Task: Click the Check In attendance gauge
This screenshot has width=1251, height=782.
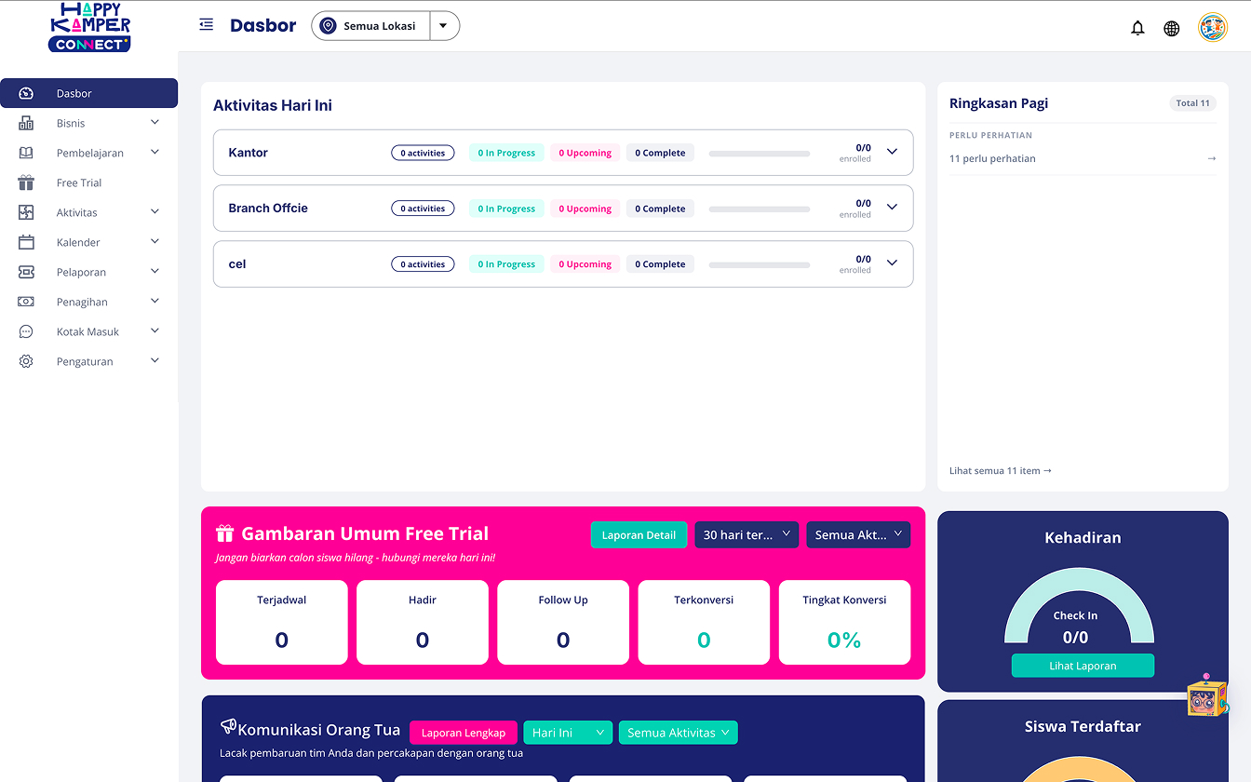Action: [1079, 606]
